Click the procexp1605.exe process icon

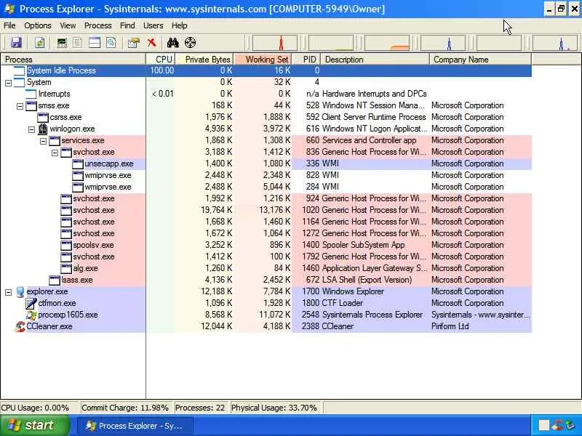tap(31, 315)
